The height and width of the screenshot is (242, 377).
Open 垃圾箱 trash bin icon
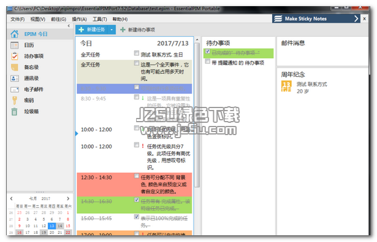(15, 112)
